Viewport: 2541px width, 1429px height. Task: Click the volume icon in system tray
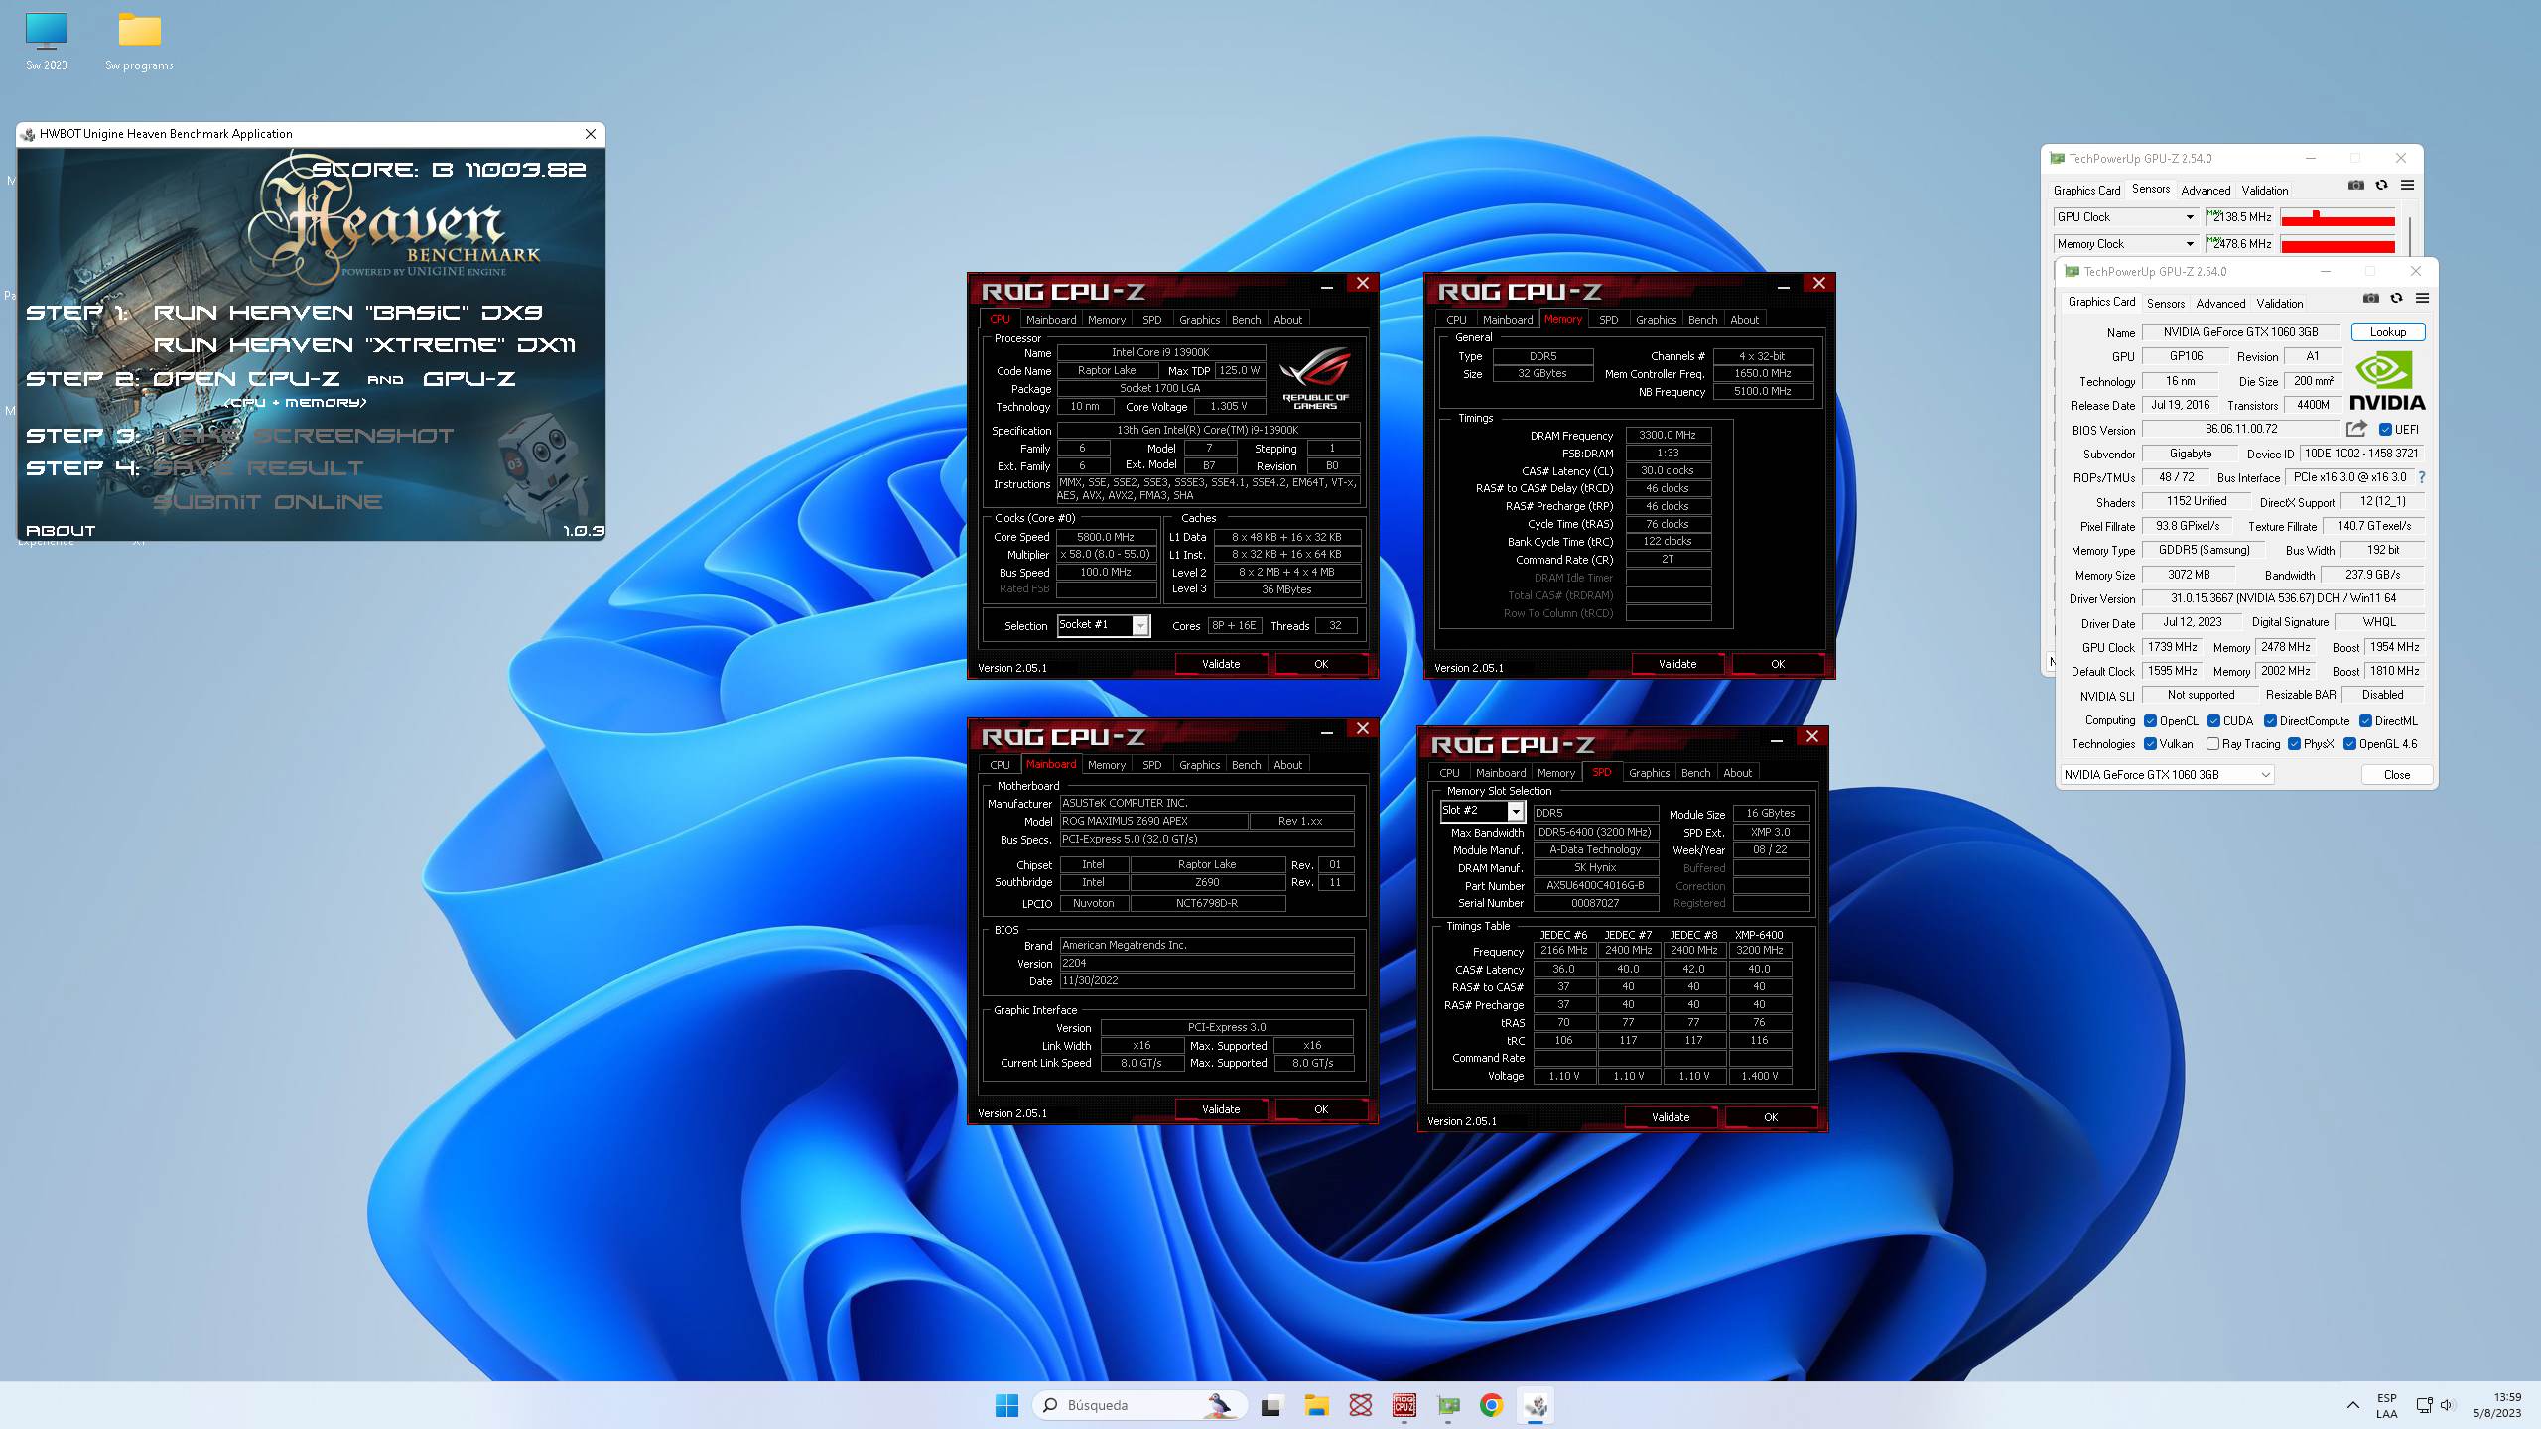pyautogui.click(x=2447, y=1405)
